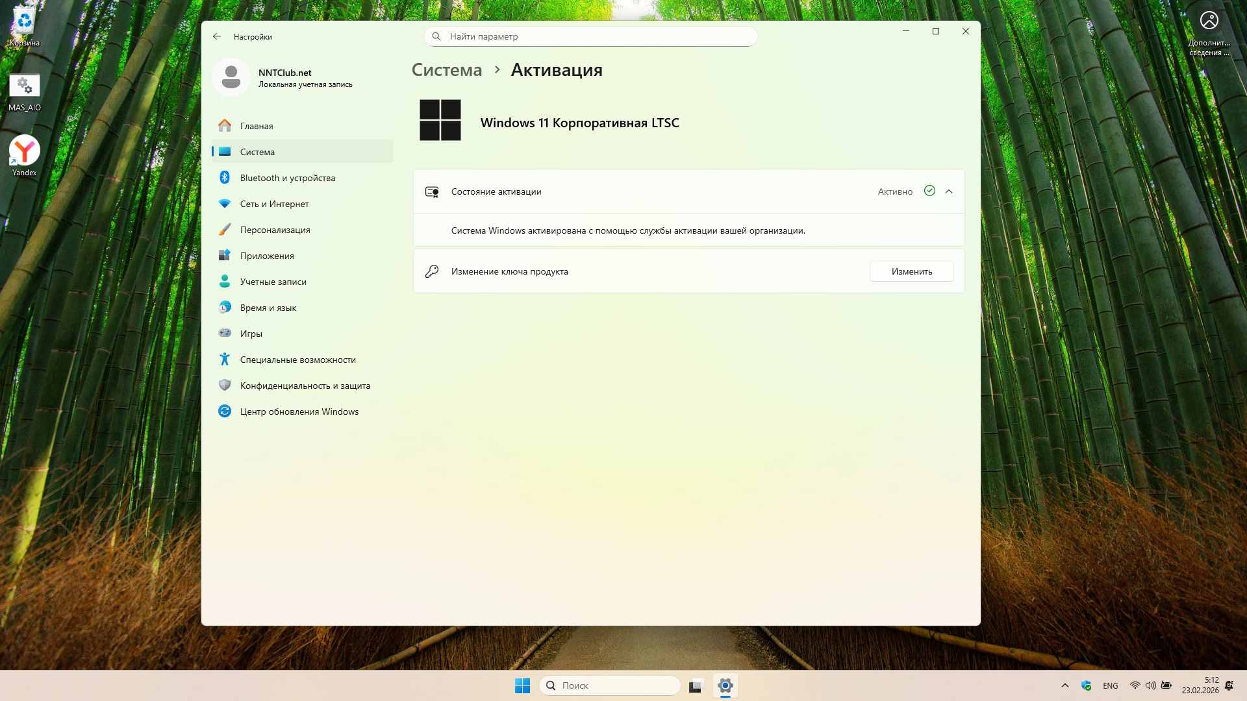The width and height of the screenshot is (1247, 701).
Task: Open the Bluetooth и устройства section
Action: (x=287, y=178)
